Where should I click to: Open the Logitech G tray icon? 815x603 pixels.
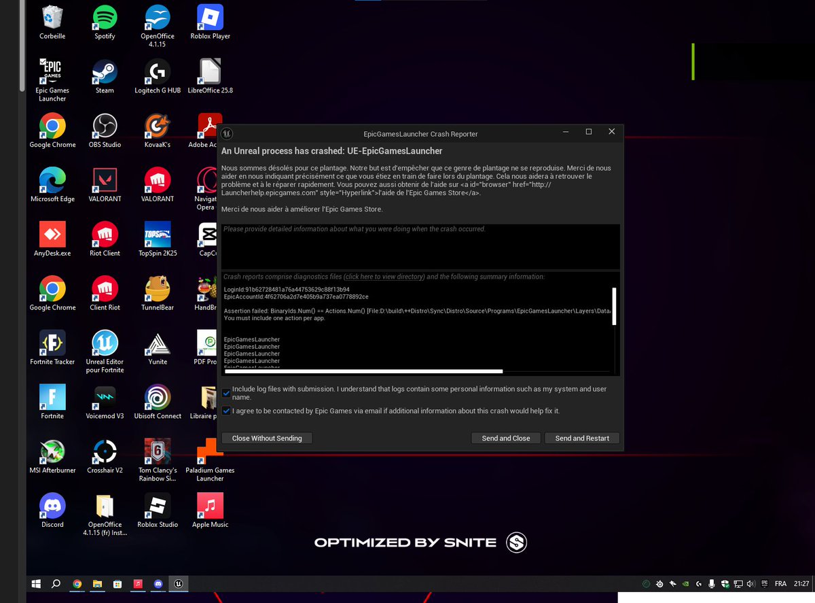tap(698, 584)
